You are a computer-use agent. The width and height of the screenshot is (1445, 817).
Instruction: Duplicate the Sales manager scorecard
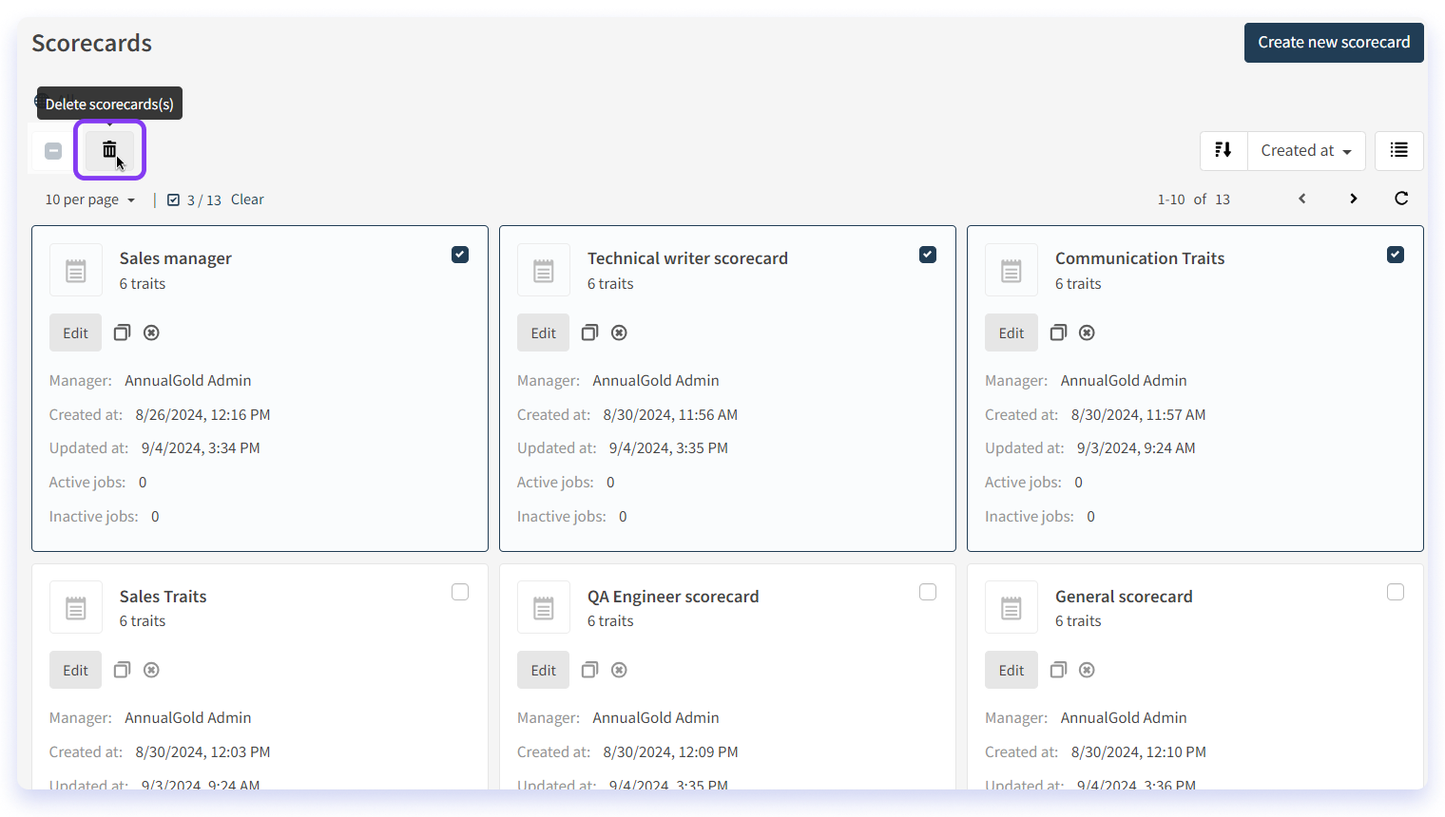122,332
